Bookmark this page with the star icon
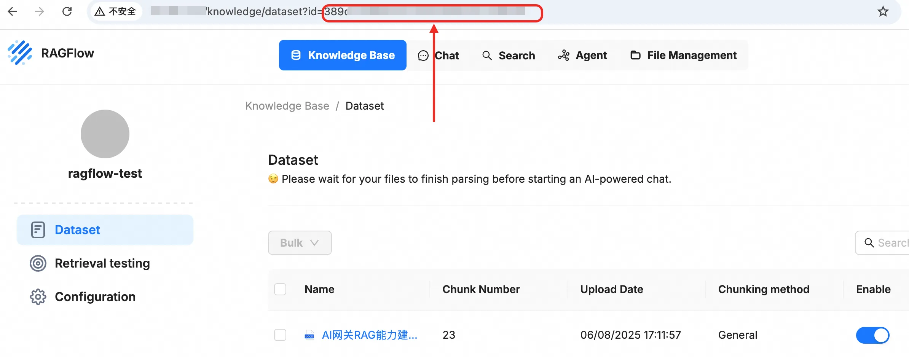Image resolution: width=909 pixels, height=357 pixels. pyautogui.click(x=883, y=11)
